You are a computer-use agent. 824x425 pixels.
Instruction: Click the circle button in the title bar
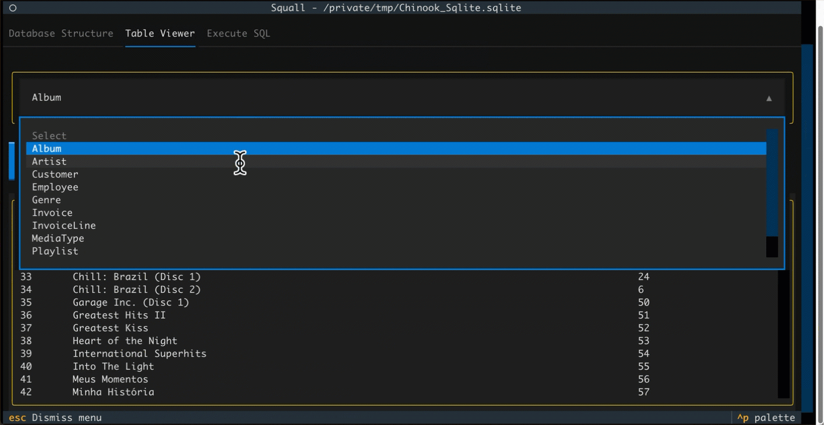click(x=13, y=8)
